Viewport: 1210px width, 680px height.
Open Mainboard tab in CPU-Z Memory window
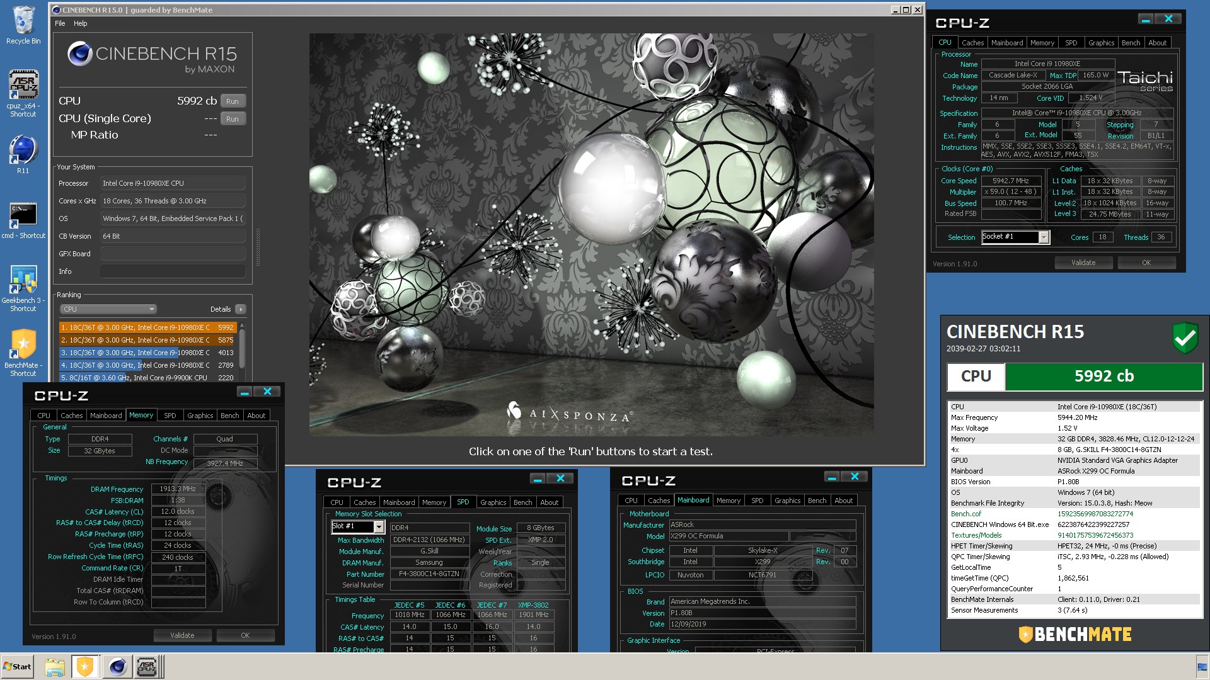106,416
